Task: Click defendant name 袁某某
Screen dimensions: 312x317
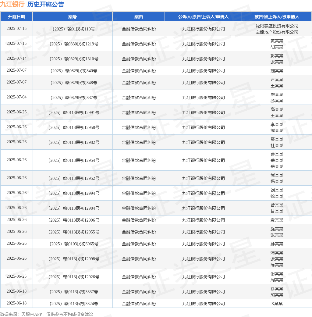Action: (x=277, y=220)
